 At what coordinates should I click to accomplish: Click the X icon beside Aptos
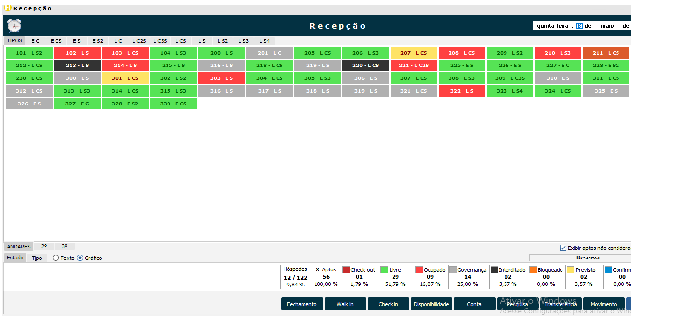click(317, 270)
